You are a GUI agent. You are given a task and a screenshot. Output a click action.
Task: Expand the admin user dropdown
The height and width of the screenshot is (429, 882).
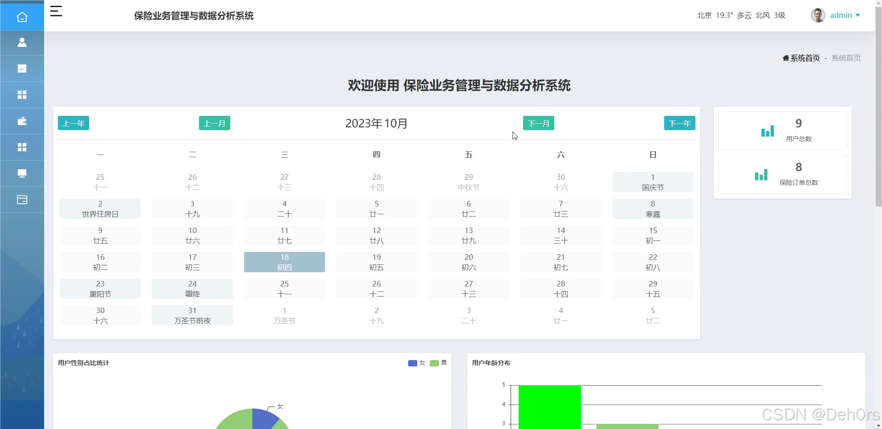[845, 15]
